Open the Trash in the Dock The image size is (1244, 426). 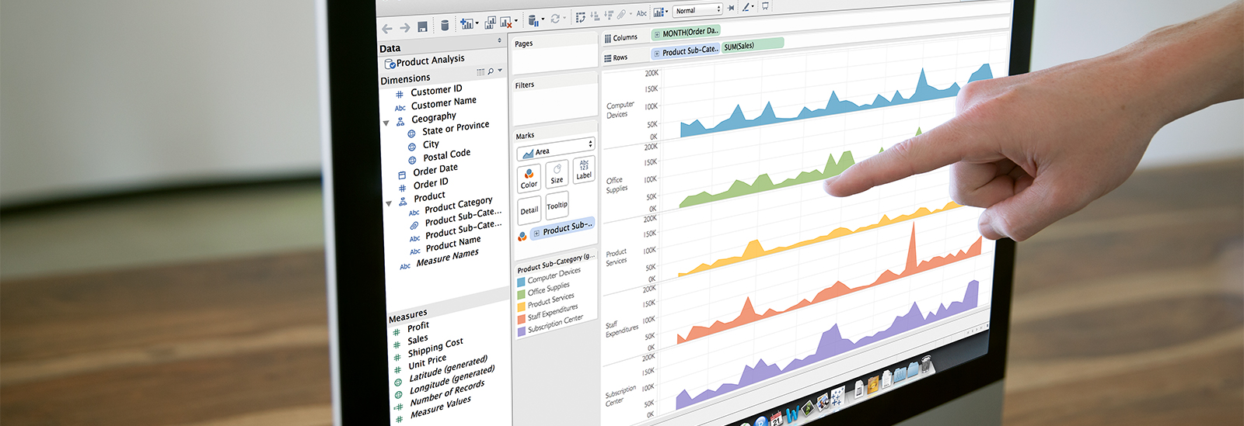[926, 364]
